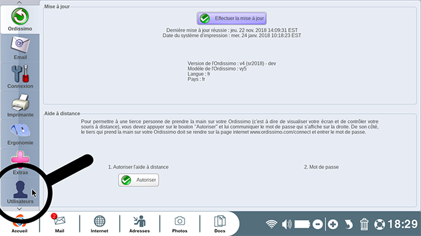The width and height of the screenshot is (421, 236).
Task: Click the 'Version de l'Ordissimo' line
Action: tap(231, 63)
